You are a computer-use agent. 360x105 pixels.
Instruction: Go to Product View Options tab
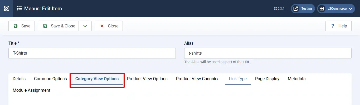pyautogui.click(x=147, y=79)
